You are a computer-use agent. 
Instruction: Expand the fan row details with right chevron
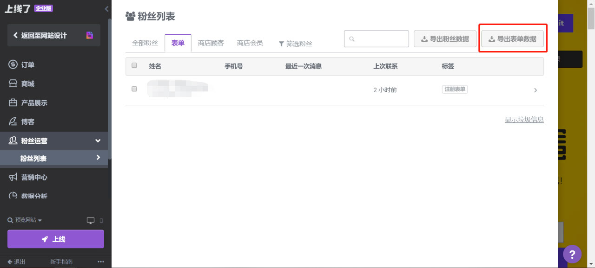tap(535, 90)
